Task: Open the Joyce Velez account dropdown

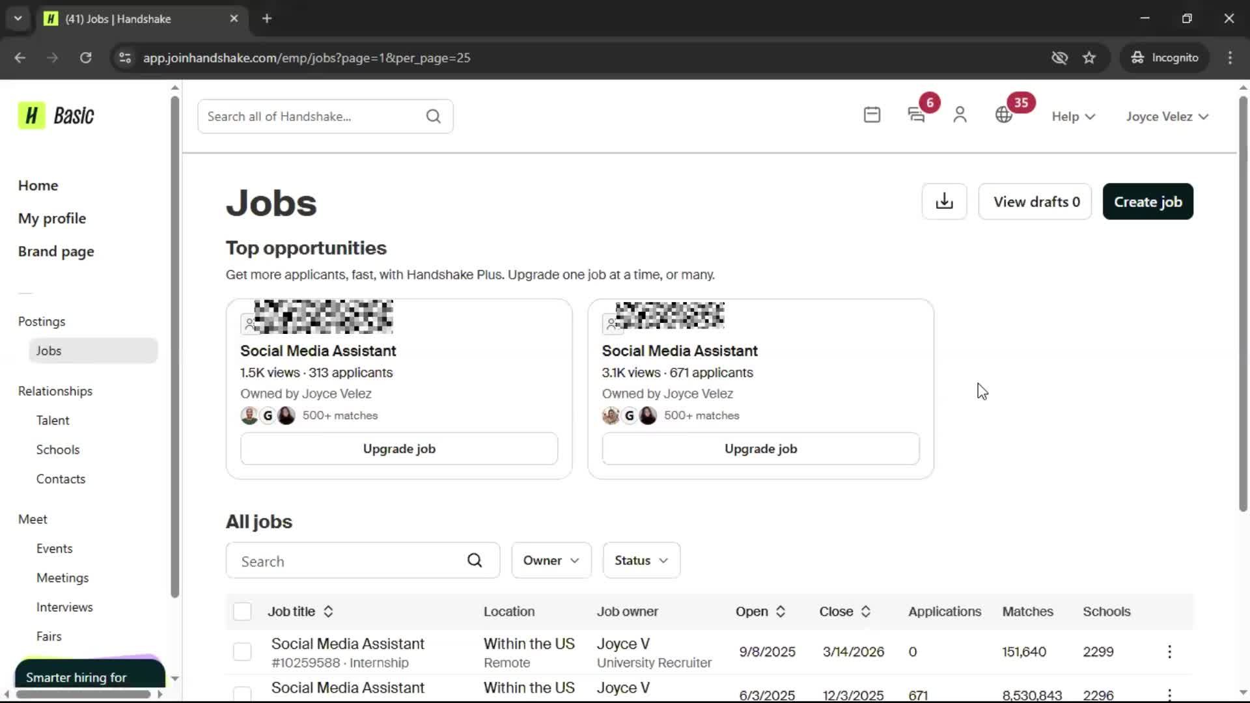Action: 1167,117
